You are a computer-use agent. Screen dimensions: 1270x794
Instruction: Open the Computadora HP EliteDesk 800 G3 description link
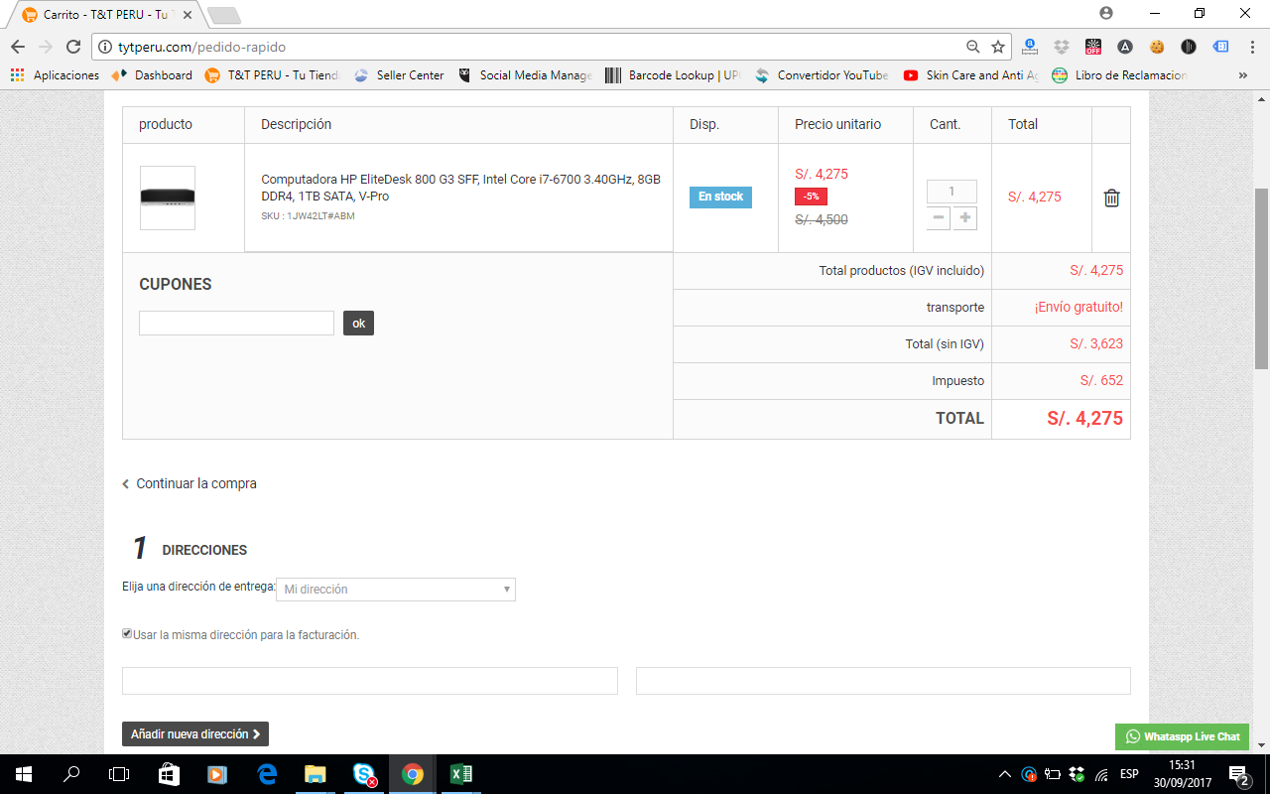click(460, 188)
